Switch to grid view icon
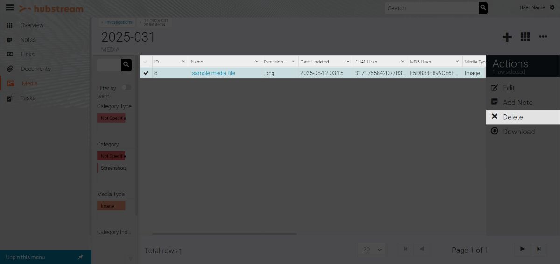Screen dimensions: 560x264 coord(525,37)
